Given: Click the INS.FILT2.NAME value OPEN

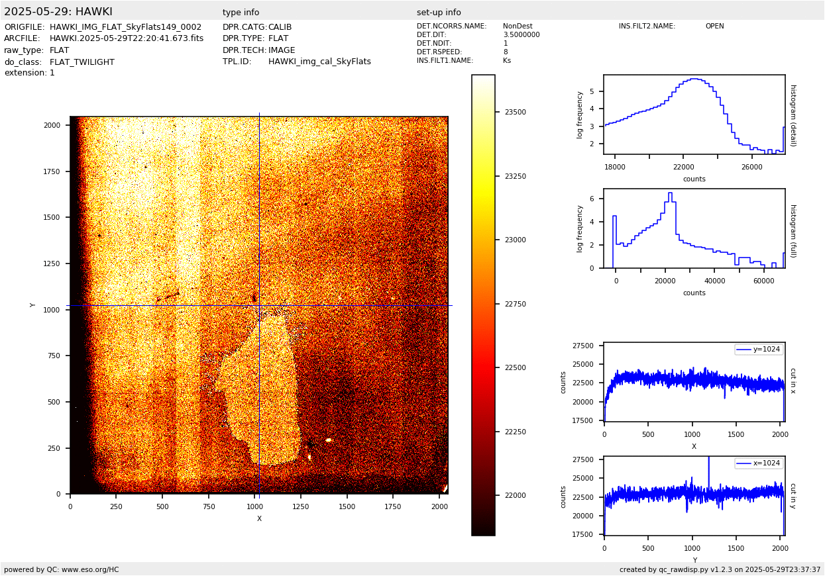Looking at the screenshot, I should point(714,26).
